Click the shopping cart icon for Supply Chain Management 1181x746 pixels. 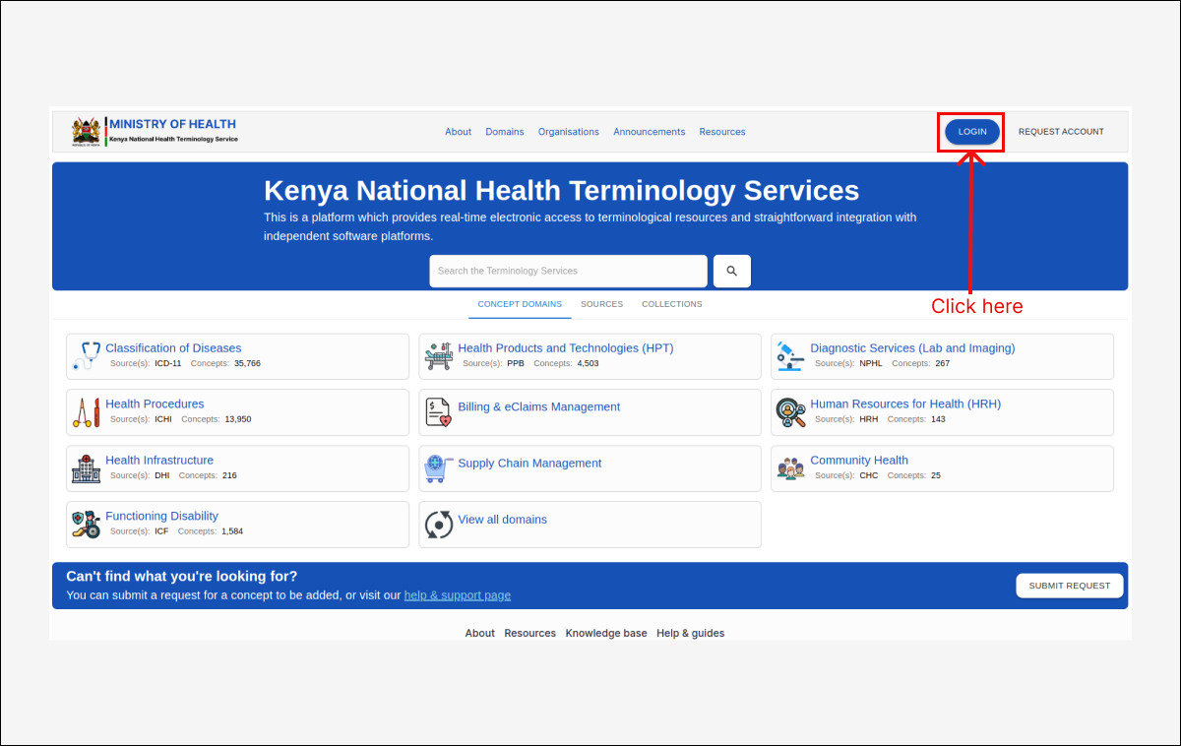439,468
